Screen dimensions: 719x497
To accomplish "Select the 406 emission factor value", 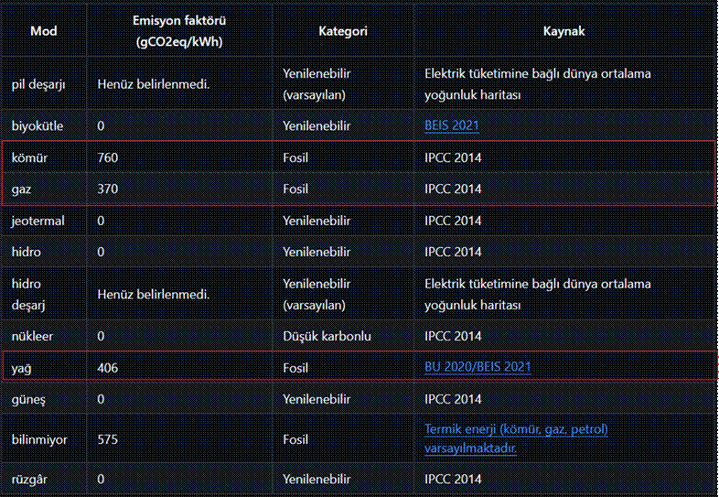I will [107, 368].
